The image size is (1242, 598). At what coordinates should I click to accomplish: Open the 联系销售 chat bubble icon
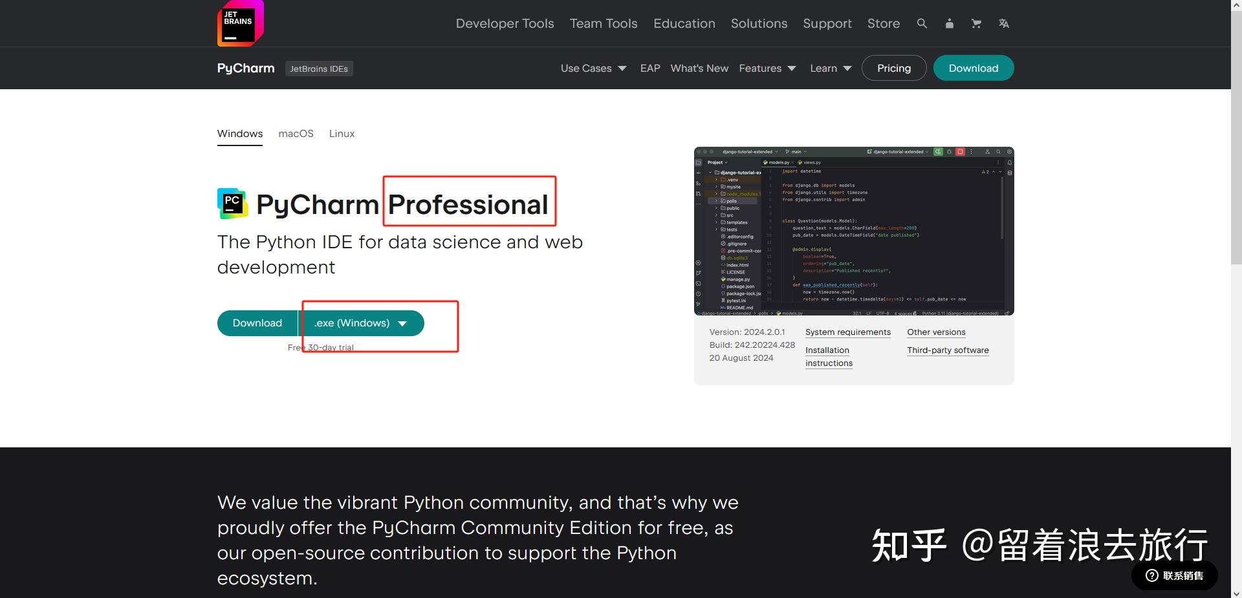pos(1151,575)
